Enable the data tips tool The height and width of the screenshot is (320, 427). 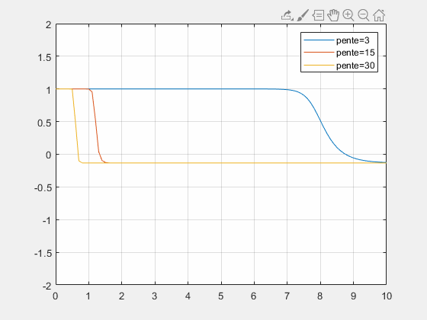pos(318,15)
